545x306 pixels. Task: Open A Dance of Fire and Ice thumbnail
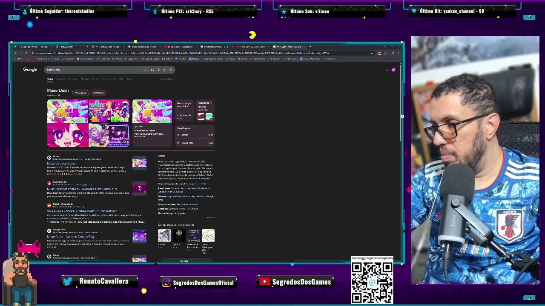(193, 235)
